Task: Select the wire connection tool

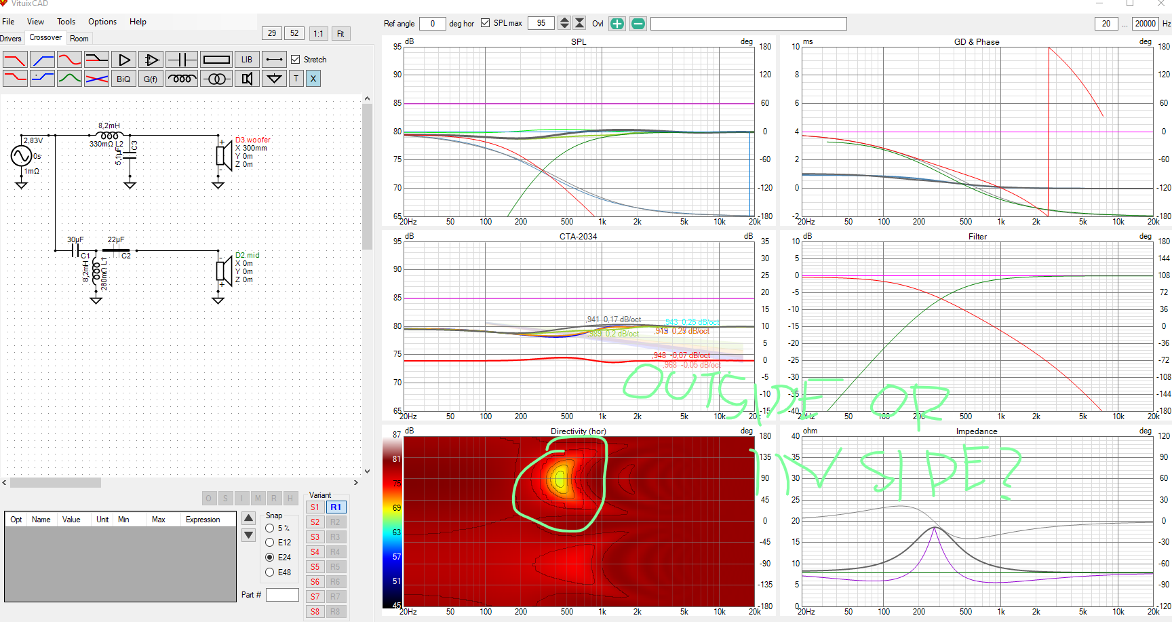Action: [274, 60]
